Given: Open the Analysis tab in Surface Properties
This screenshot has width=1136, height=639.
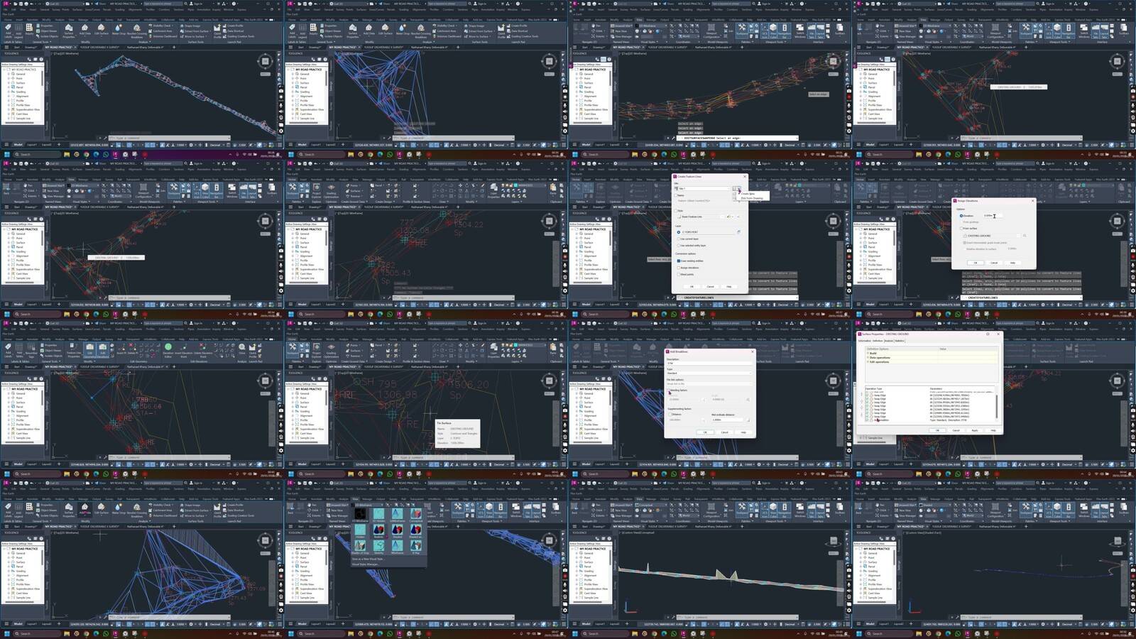Looking at the screenshot, I should point(889,341).
